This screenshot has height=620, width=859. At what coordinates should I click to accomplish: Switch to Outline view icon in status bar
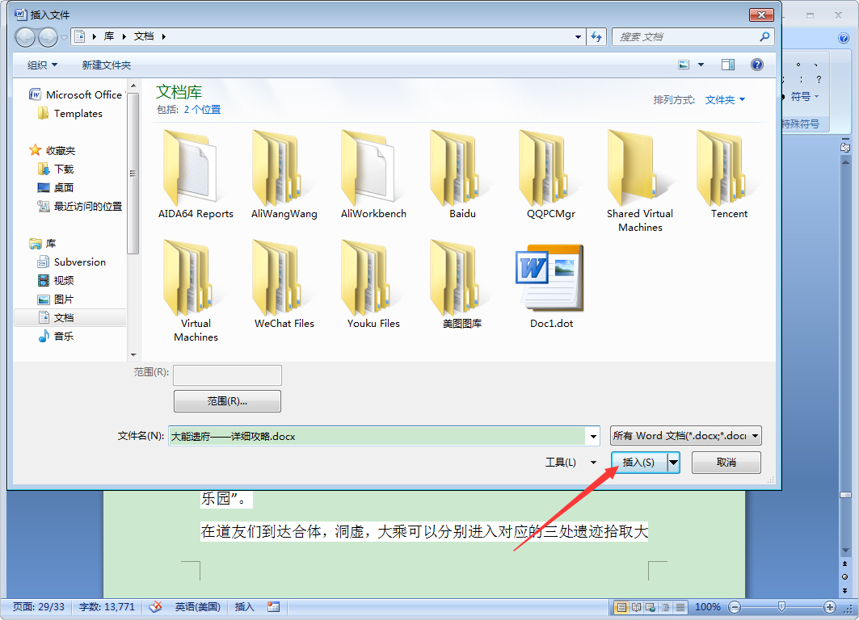[665, 607]
